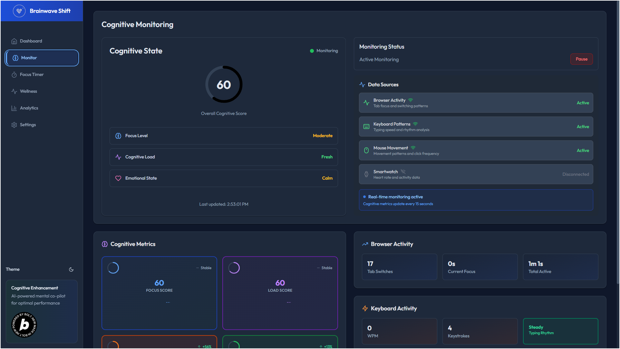The width and height of the screenshot is (620, 349).
Task: Click the Browser Activity data source row
Action: [476, 103]
